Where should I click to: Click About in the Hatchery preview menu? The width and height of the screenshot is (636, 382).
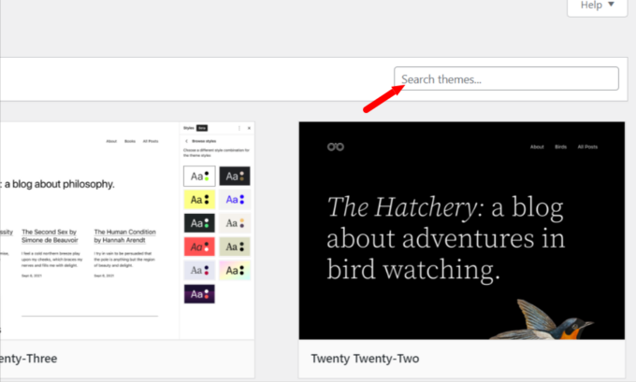coord(537,147)
